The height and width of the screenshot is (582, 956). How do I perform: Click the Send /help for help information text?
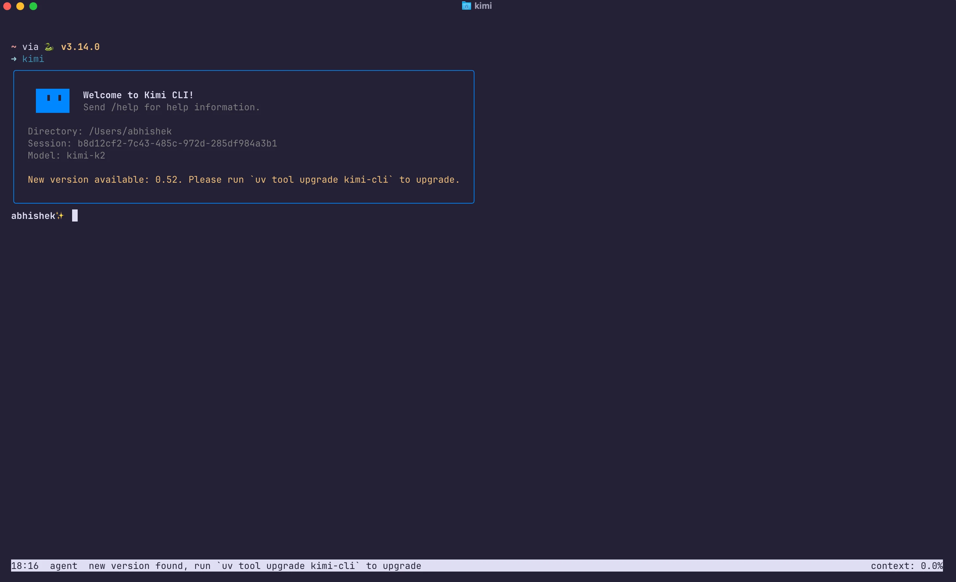[171, 107]
